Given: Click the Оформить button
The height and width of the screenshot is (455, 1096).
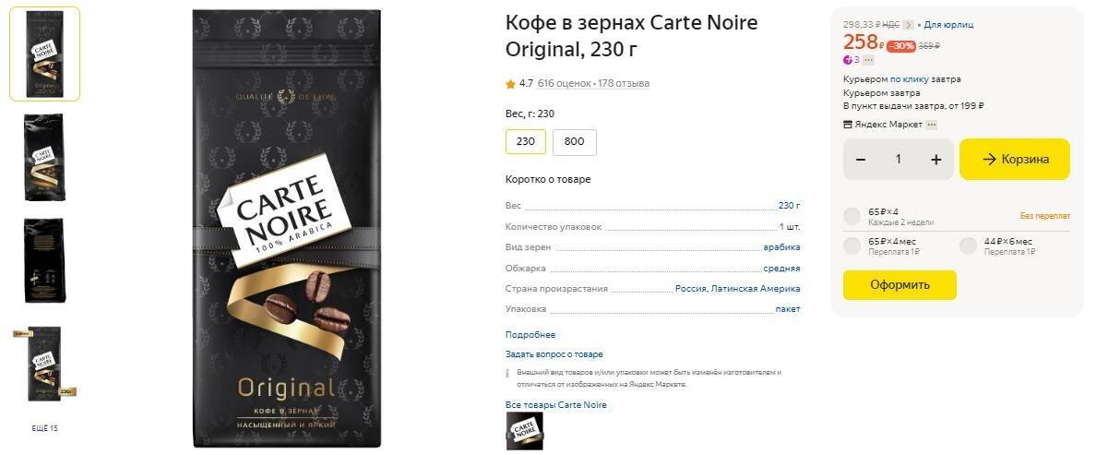Looking at the screenshot, I should [899, 284].
